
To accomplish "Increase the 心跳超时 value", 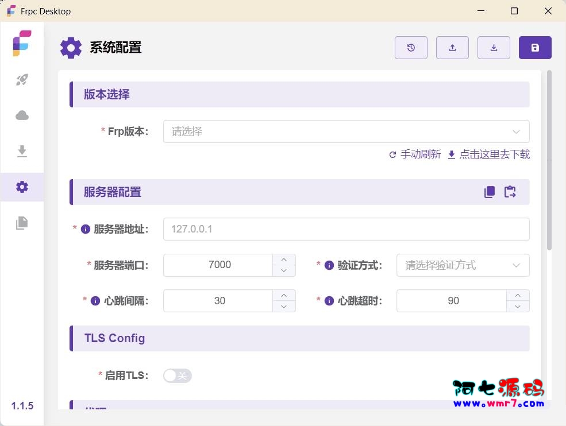I will point(518,296).
